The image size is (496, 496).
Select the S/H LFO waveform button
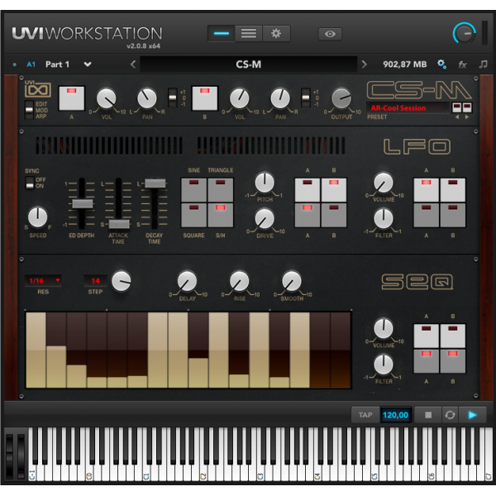pyautogui.click(x=221, y=215)
